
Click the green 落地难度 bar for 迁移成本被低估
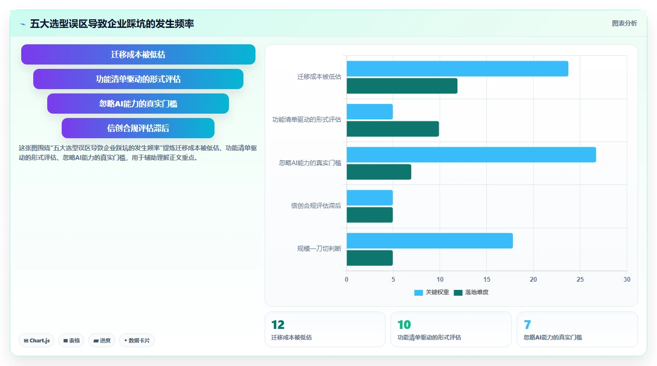click(x=402, y=86)
